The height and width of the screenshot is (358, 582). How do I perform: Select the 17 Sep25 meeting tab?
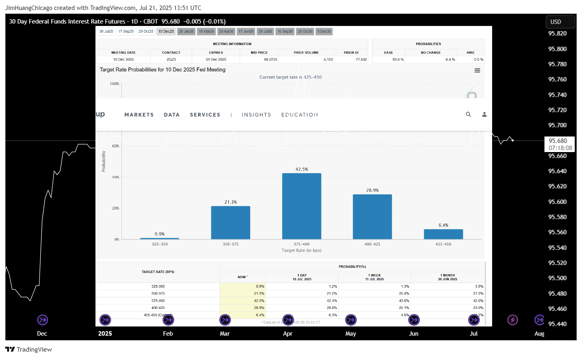click(126, 32)
